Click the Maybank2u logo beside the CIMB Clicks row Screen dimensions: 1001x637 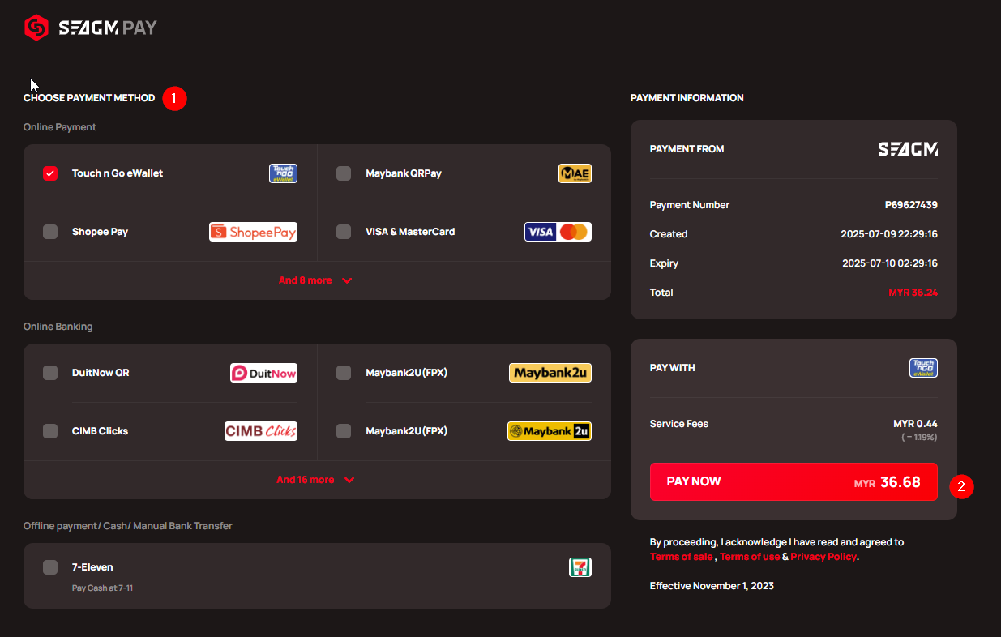tap(550, 431)
